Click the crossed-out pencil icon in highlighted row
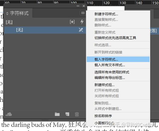This screenshot has width=159, height=131. pos(81,30)
